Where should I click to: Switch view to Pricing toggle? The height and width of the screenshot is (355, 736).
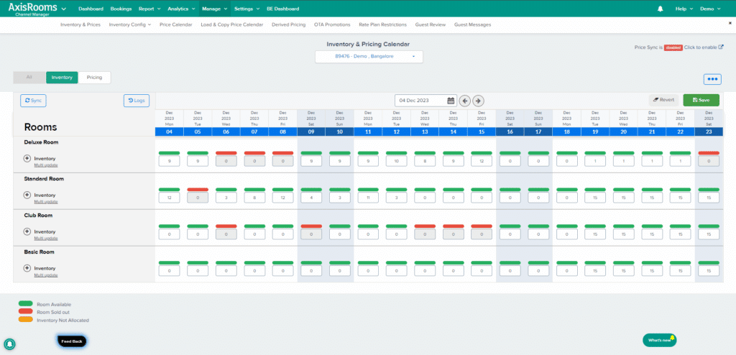click(94, 77)
